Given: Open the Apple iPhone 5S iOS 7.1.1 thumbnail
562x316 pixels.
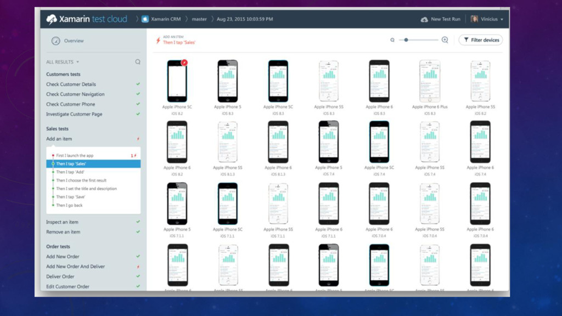Looking at the screenshot, I should (x=278, y=204).
